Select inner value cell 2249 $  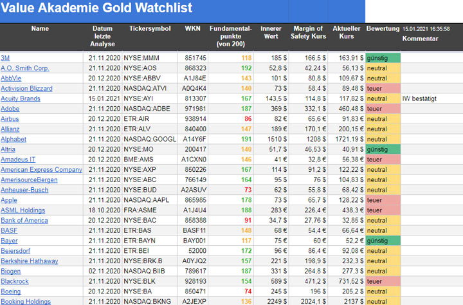click(x=271, y=301)
